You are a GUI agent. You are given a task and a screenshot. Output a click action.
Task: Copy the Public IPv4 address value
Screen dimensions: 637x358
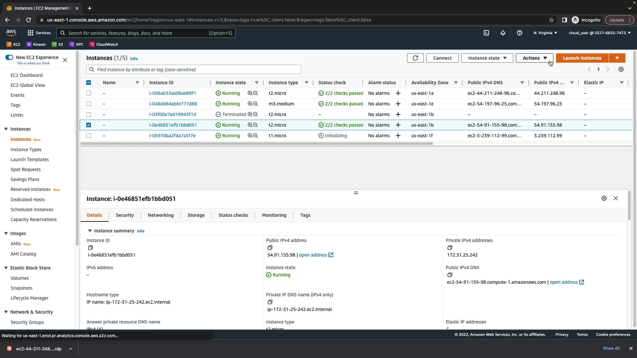(x=270, y=248)
